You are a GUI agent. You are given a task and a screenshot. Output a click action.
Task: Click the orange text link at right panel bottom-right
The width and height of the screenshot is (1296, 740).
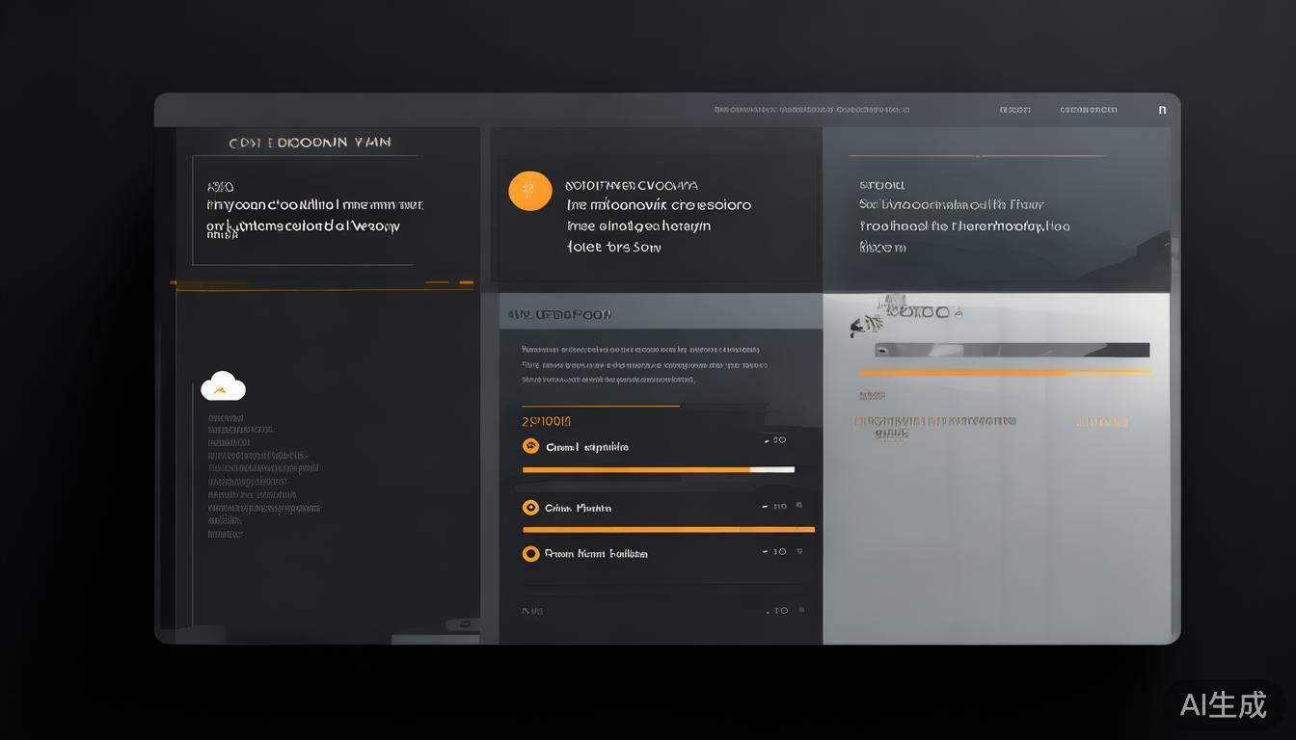tap(1101, 422)
